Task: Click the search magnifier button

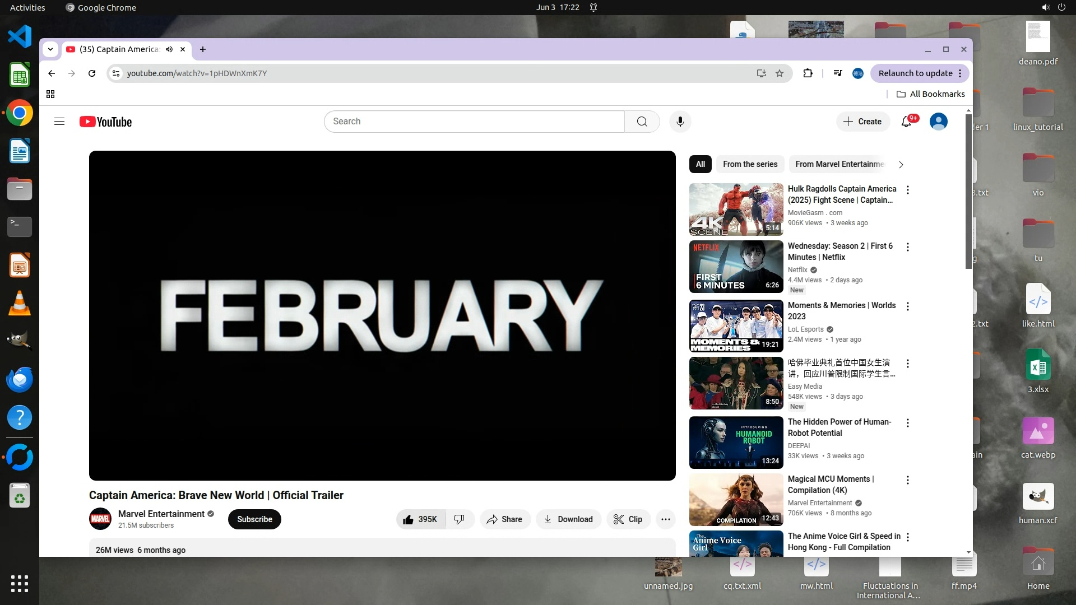Action: [642, 122]
